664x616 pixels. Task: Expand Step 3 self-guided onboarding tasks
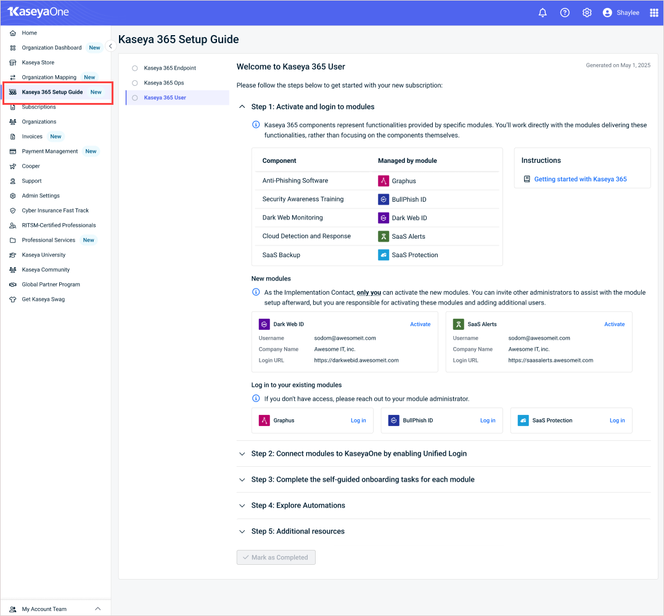(x=242, y=480)
